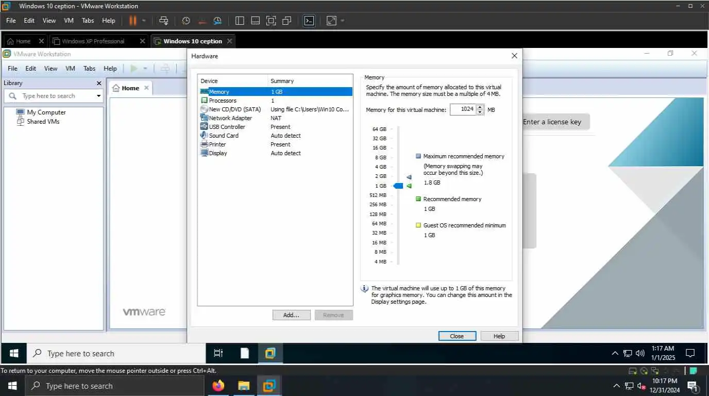Click the memory size field showing 1024
Image resolution: width=709 pixels, height=396 pixels.
point(462,109)
